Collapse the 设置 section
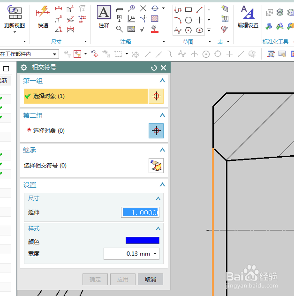 162,184
